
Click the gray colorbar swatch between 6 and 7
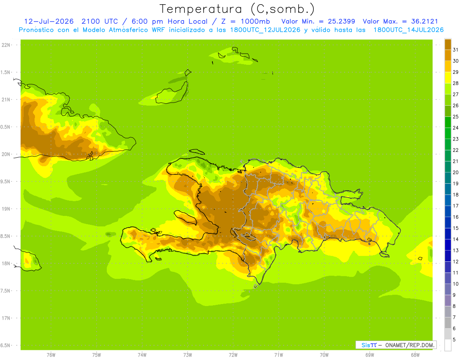click(448, 323)
